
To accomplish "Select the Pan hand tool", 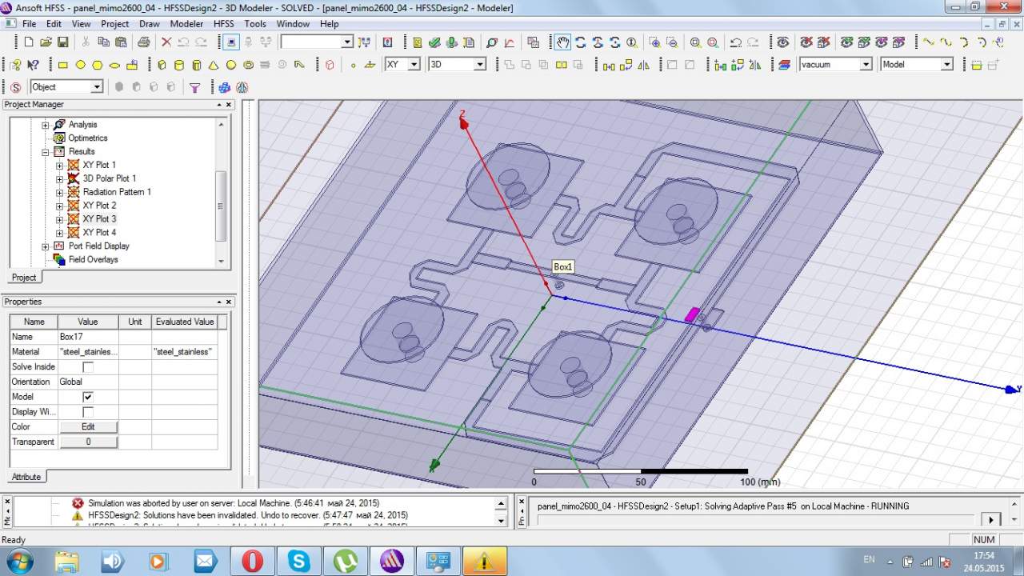I will [563, 42].
